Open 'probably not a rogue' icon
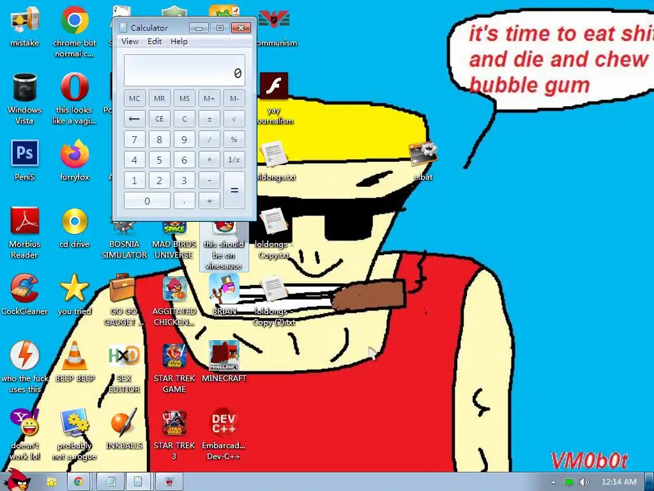The width and height of the screenshot is (654, 491). (x=74, y=435)
